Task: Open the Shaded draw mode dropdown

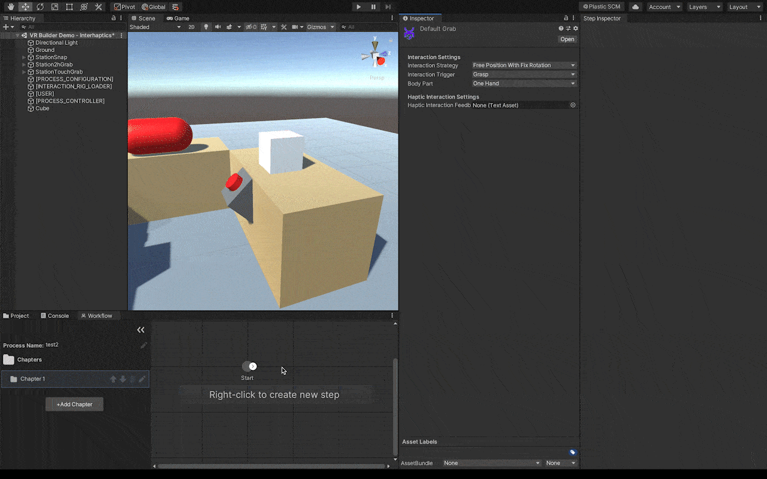Action: pos(155,27)
